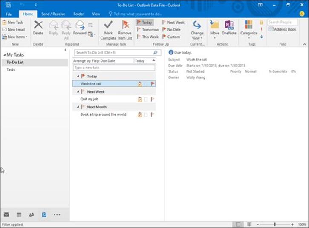Open Calendar view in navigation bar
This screenshot has width=309, height=228.
point(19,214)
